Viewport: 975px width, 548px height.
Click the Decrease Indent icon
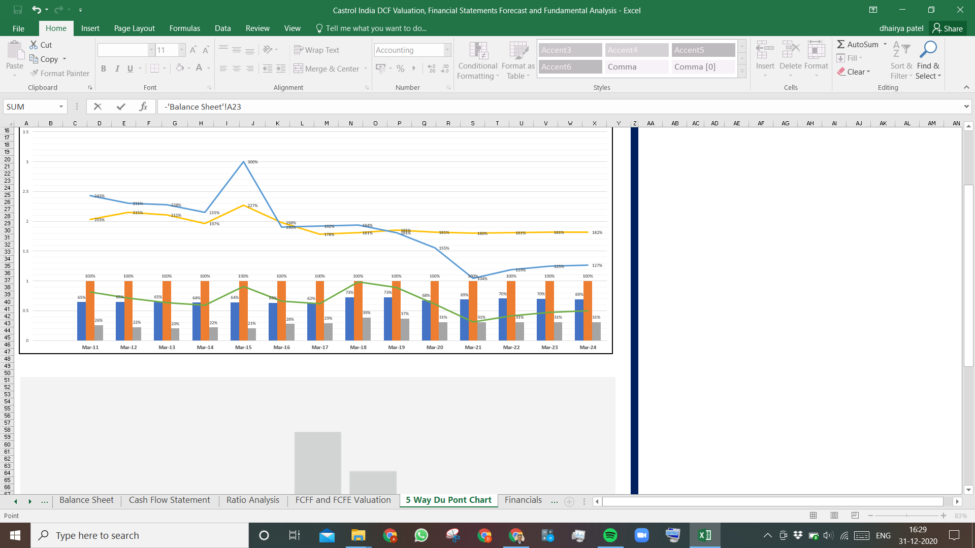click(268, 68)
